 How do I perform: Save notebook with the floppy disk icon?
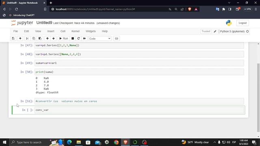click(13, 39)
